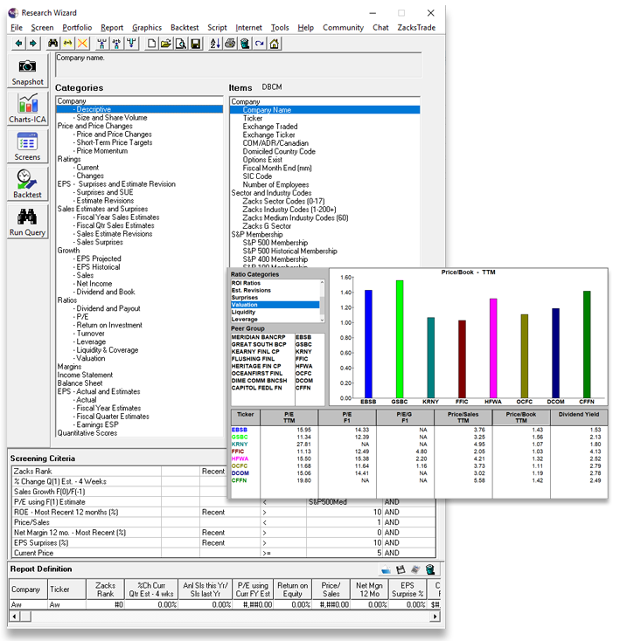The height and width of the screenshot is (641, 627).
Task: Click the printer toolbar icon
Action: 230,44
